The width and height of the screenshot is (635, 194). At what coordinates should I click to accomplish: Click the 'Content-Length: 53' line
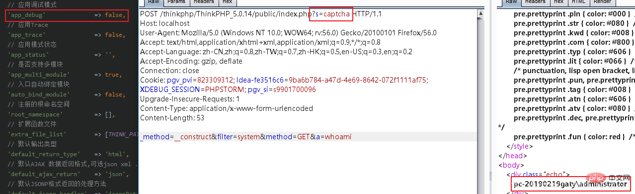coord(172,118)
